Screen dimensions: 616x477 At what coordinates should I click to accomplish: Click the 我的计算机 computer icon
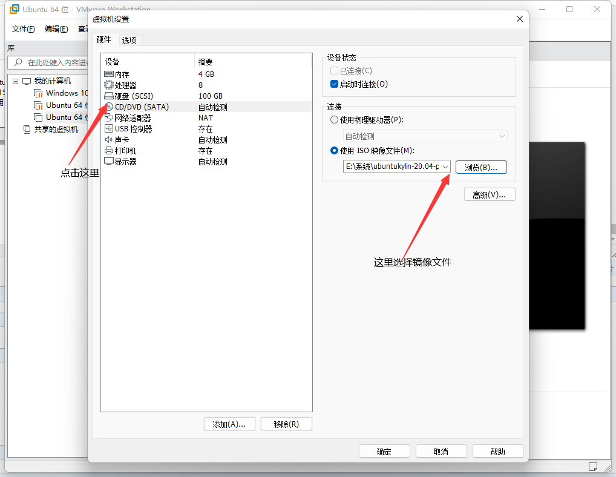27,81
